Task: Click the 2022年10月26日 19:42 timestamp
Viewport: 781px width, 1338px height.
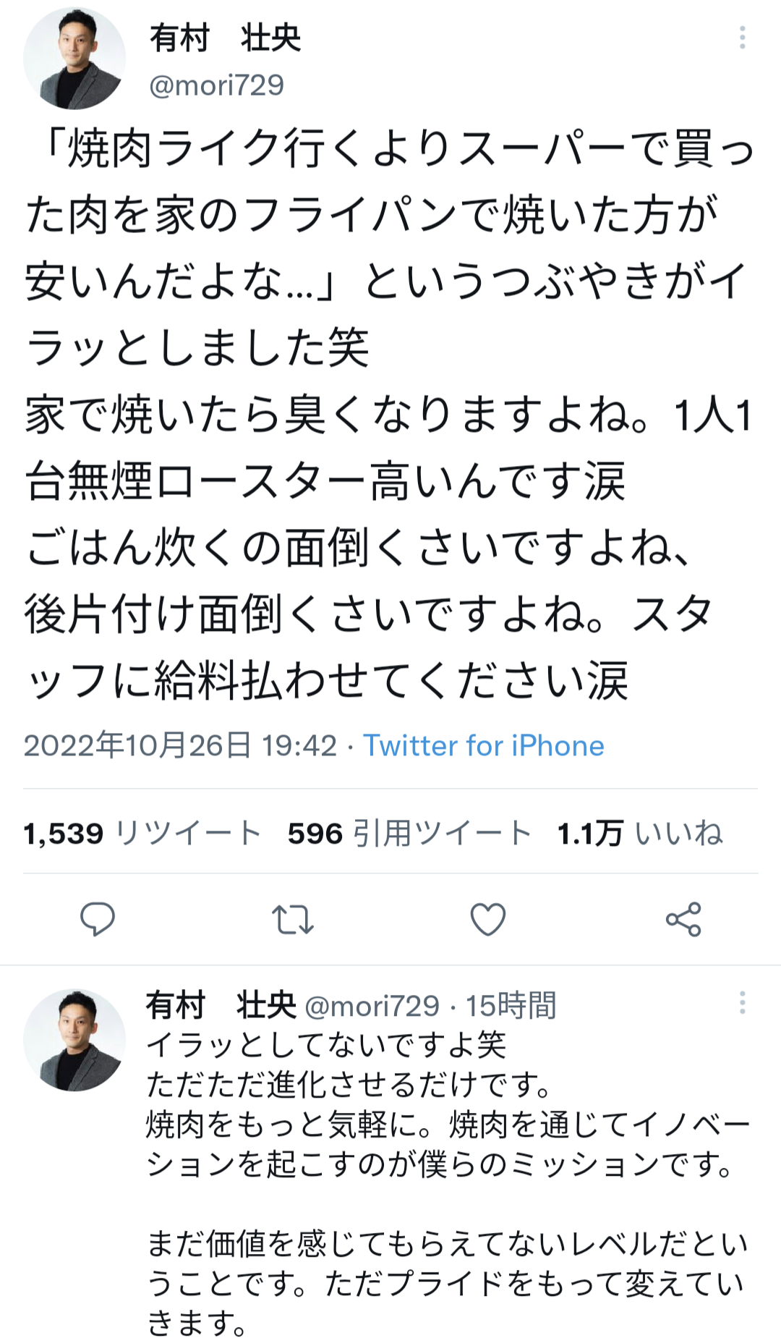Action: [180, 745]
